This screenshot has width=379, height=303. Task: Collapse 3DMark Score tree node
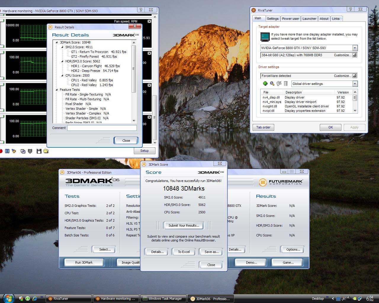57,42
